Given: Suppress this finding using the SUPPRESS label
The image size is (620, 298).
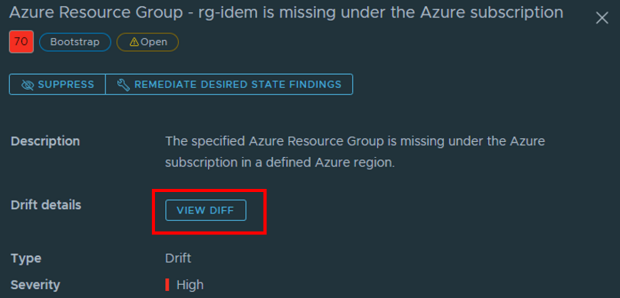Looking at the screenshot, I should pyautogui.click(x=66, y=85).
